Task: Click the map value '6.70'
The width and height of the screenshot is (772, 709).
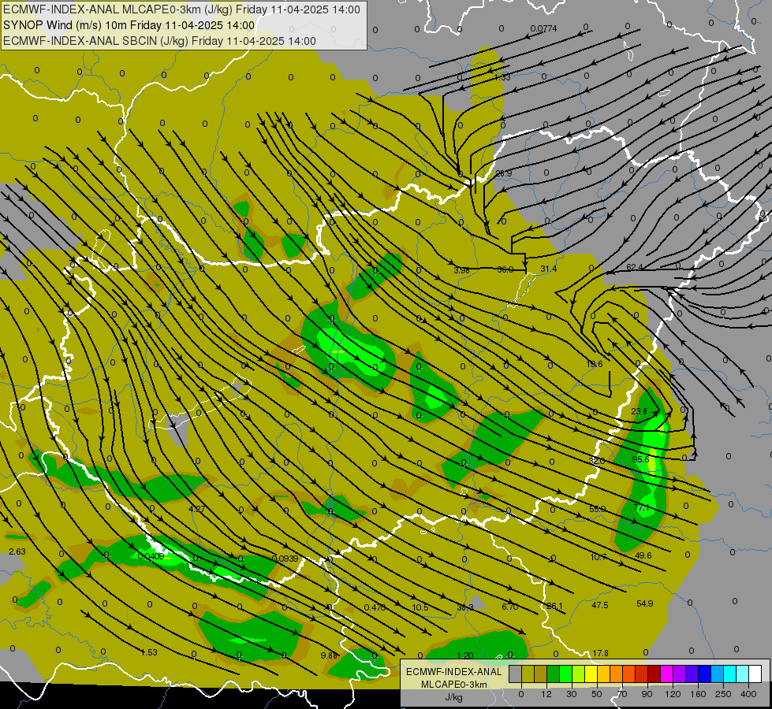Action: (509, 607)
